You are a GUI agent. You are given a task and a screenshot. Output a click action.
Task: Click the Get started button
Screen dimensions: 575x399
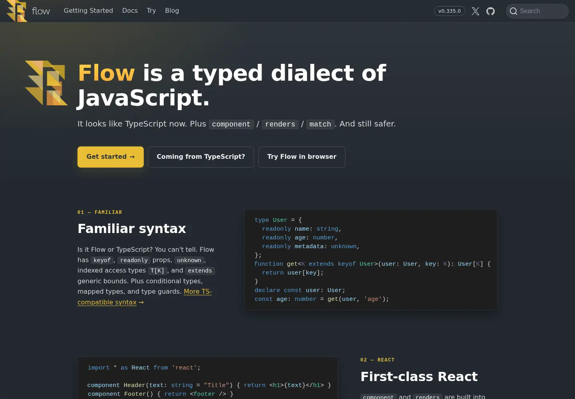[111, 157]
